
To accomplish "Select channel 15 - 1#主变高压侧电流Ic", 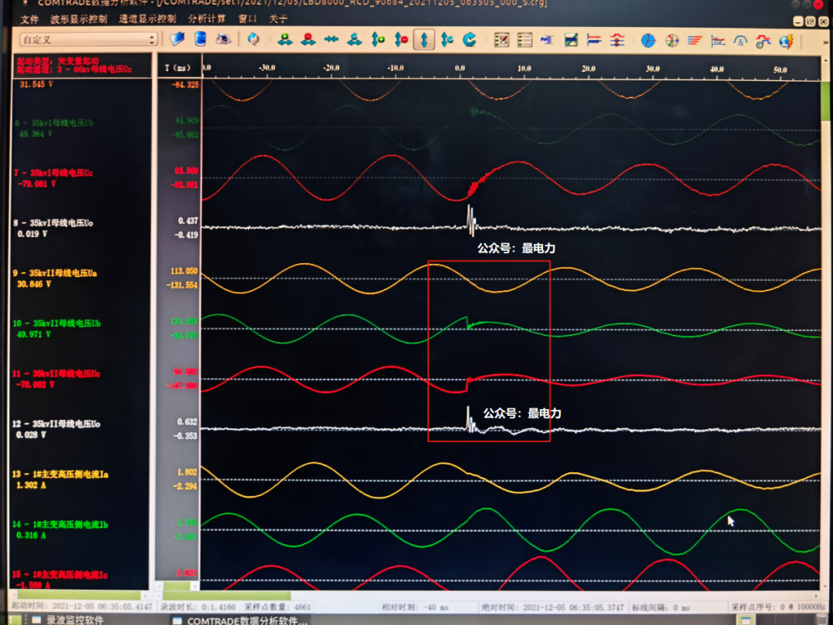I will [59, 575].
